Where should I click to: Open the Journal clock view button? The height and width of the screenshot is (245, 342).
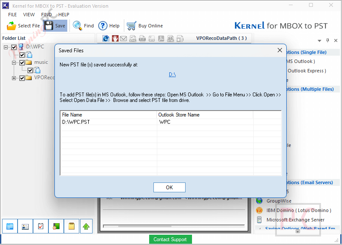[x=56, y=226]
